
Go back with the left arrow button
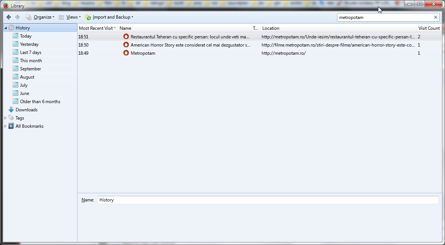tap(9, 17)
